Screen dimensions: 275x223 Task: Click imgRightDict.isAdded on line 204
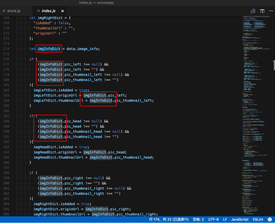(x=54, y=204)
